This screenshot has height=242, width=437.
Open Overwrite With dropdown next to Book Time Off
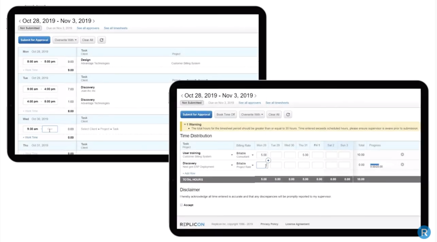(252, 115)
